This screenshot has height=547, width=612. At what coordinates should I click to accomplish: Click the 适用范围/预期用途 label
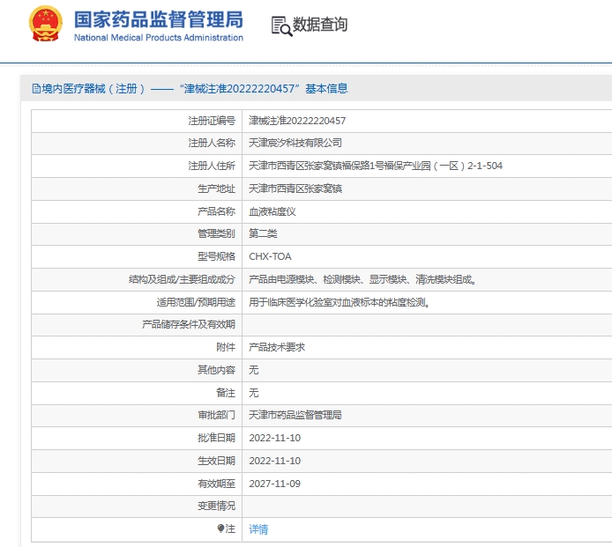tap(196, 302)
